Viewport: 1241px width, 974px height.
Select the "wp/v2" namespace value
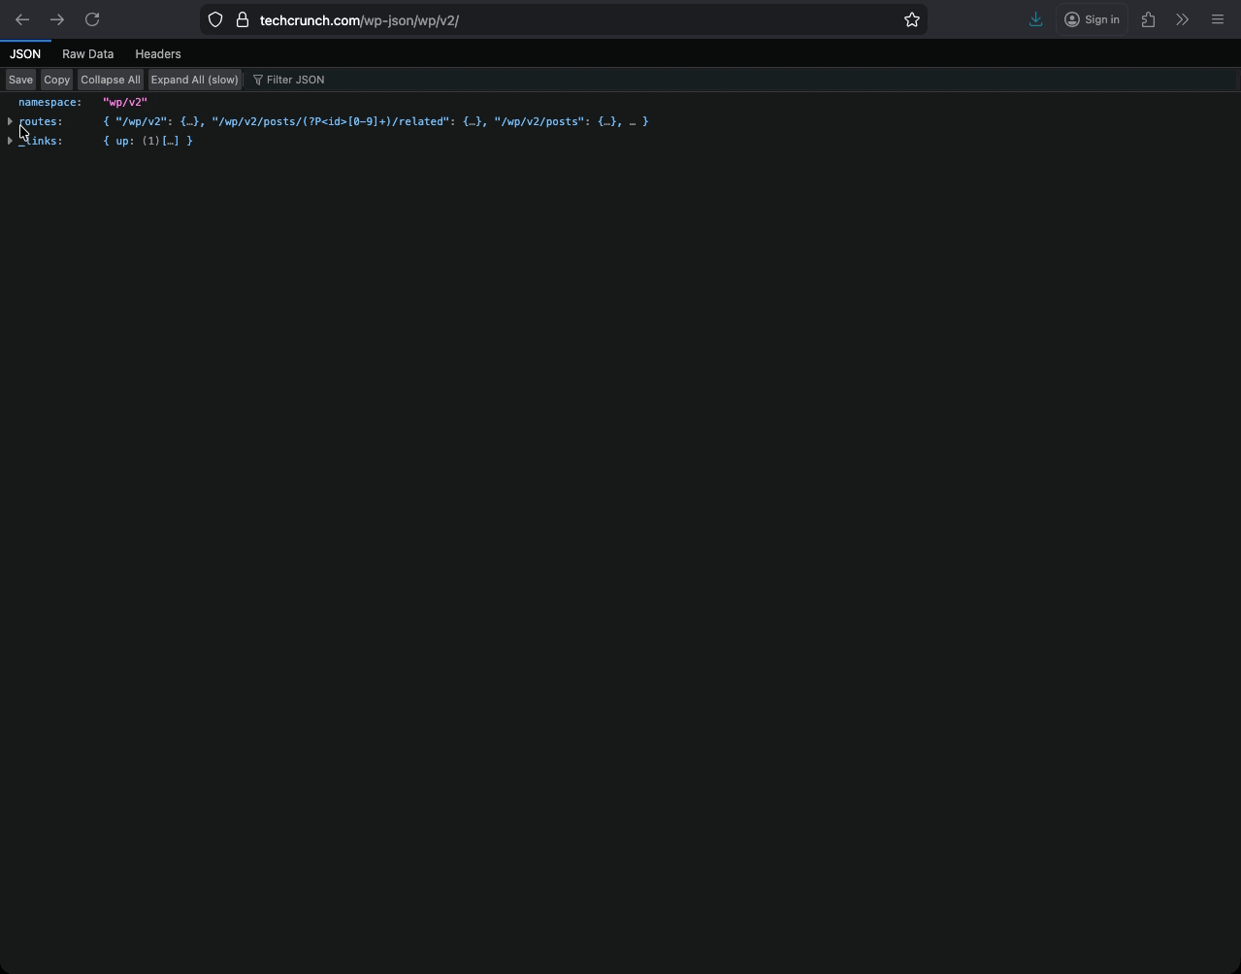(x=125, y=102)
